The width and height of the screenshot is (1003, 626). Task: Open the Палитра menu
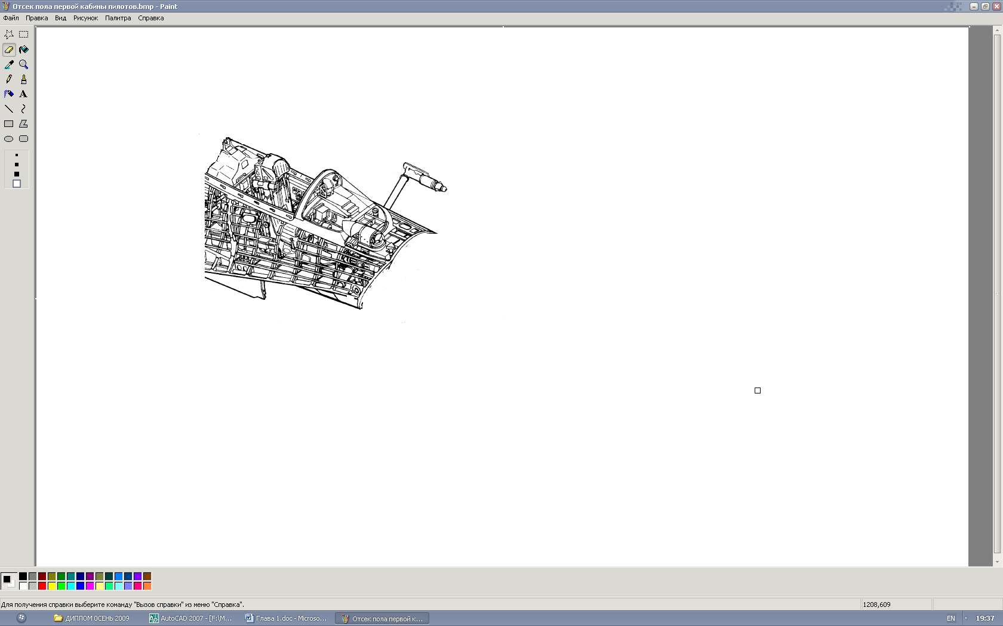coord(118,18)
